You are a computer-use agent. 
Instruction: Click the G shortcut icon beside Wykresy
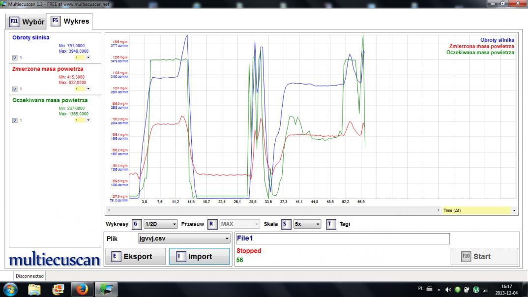(136, 224)
